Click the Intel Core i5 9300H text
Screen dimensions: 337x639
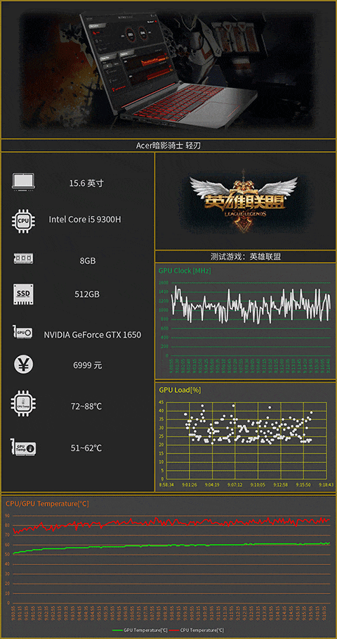coord(85,220)
